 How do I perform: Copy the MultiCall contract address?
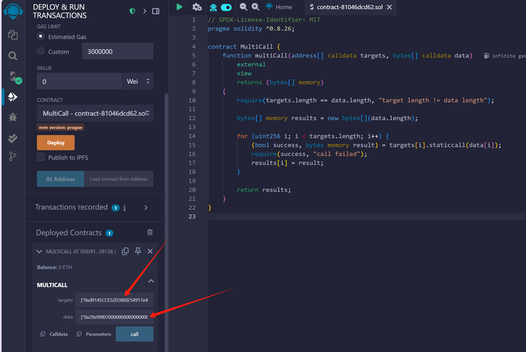[x=125, y=251]
